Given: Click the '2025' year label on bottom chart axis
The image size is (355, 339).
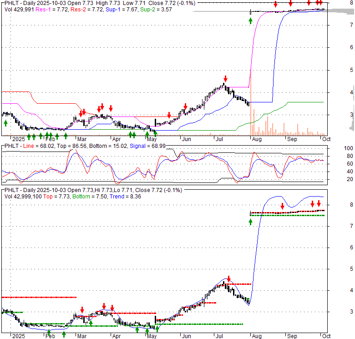Looking at the screenshot, I should [19, 336].
